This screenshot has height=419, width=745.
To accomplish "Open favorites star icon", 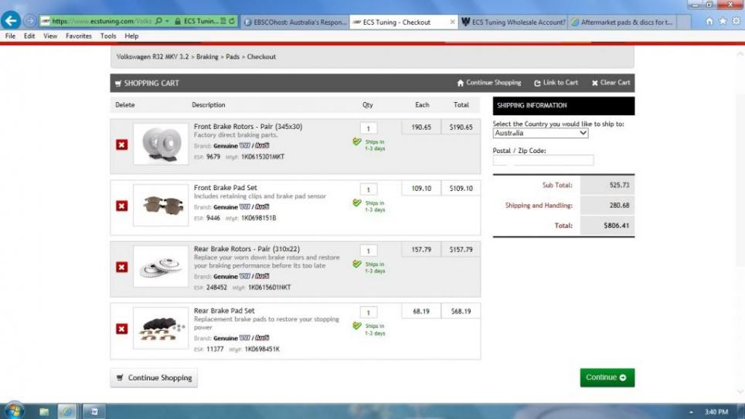I will (723, 22).
